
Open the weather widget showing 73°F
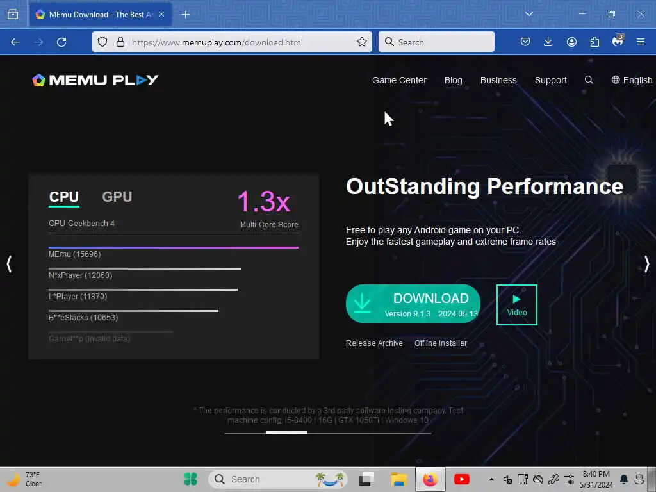pyautogui.click(x=25, y=479)
